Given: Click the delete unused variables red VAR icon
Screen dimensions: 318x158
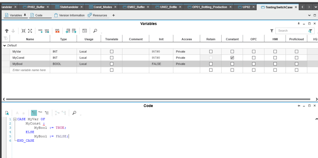Looking at the screenshot, I should pyautogui.click(x=57, y=31).
